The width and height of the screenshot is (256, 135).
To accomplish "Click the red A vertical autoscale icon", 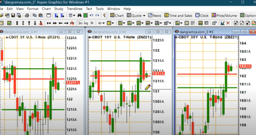I will [x=41, y=23].
